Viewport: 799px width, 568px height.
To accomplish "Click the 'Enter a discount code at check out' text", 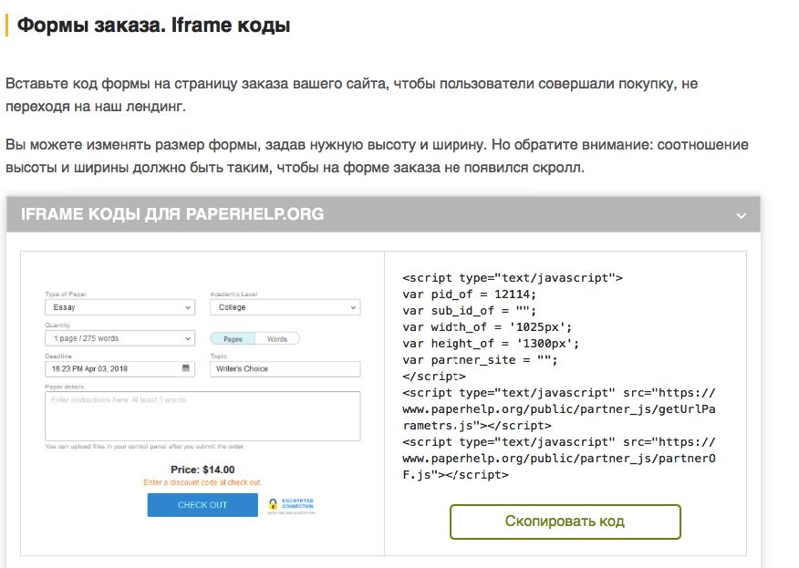I will [202, 482].
